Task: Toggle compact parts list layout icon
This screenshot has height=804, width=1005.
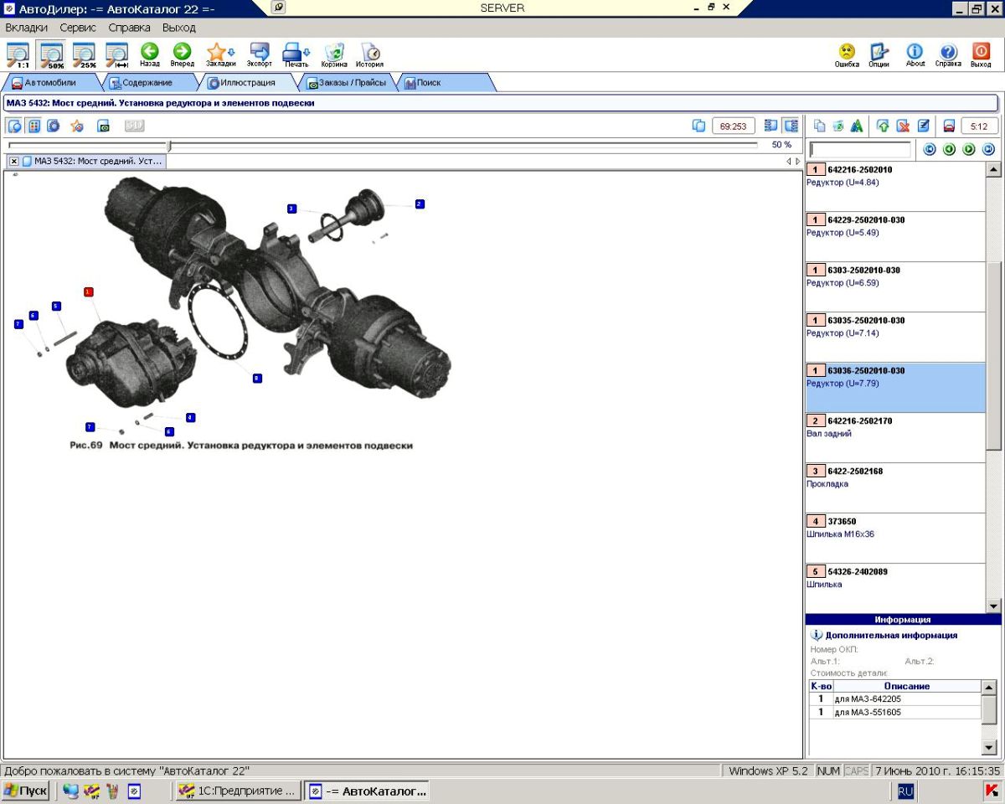Action: 771,126
